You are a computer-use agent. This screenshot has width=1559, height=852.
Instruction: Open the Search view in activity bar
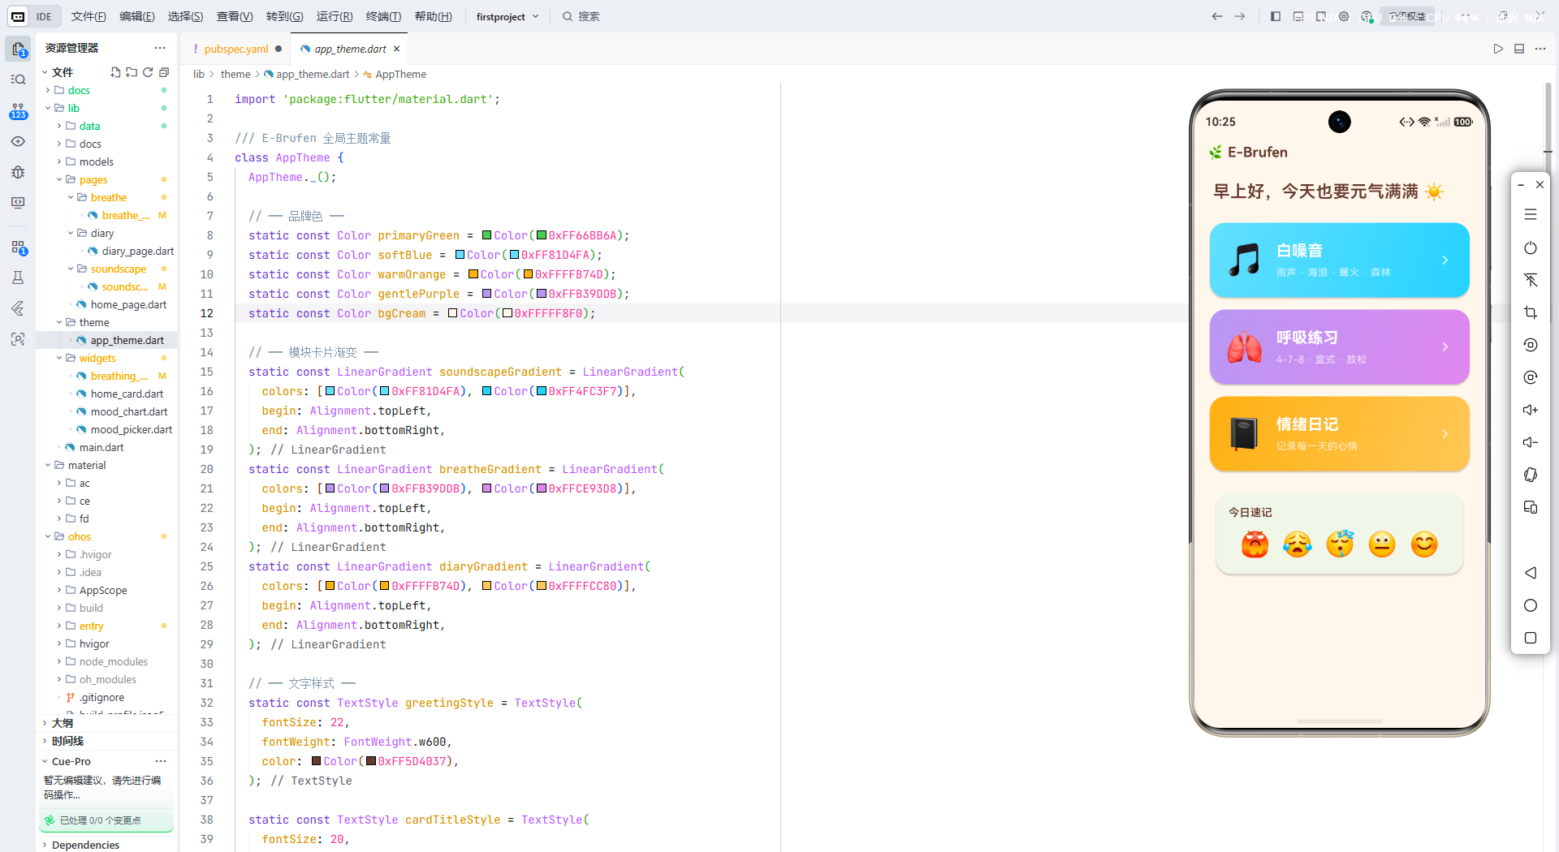point(18,80)
